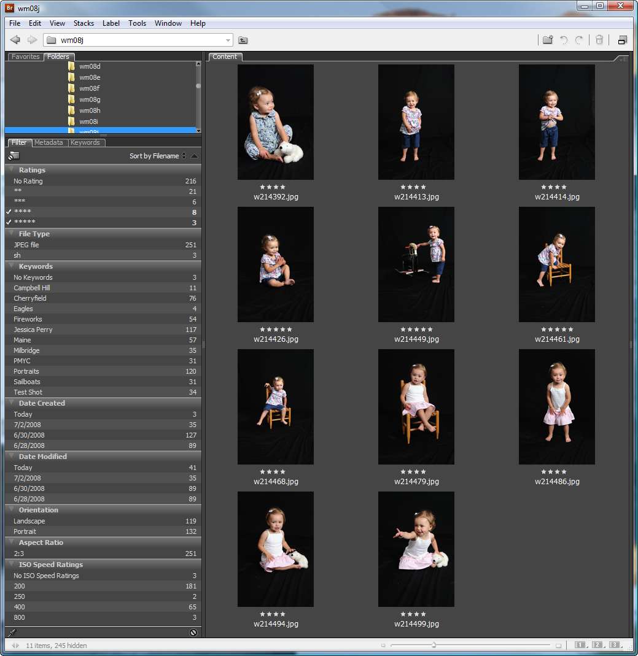
Task: Create a new folder
Action: 548,40
